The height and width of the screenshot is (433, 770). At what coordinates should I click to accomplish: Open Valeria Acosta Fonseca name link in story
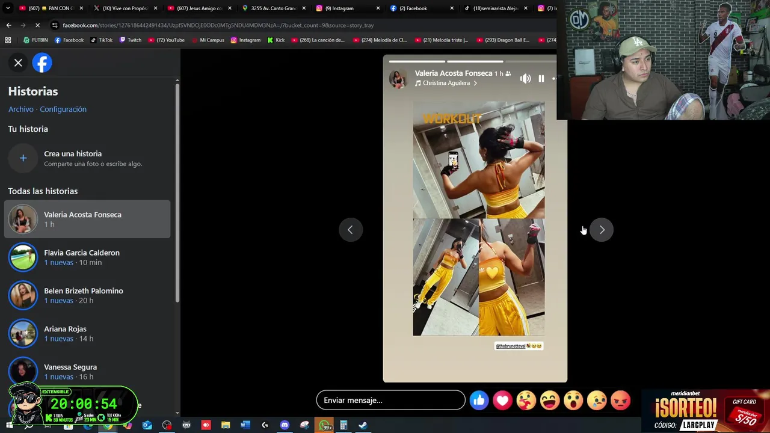453,73
